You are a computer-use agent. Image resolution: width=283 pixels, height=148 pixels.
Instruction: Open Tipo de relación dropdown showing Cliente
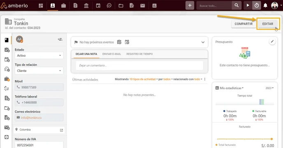(39, 71)
